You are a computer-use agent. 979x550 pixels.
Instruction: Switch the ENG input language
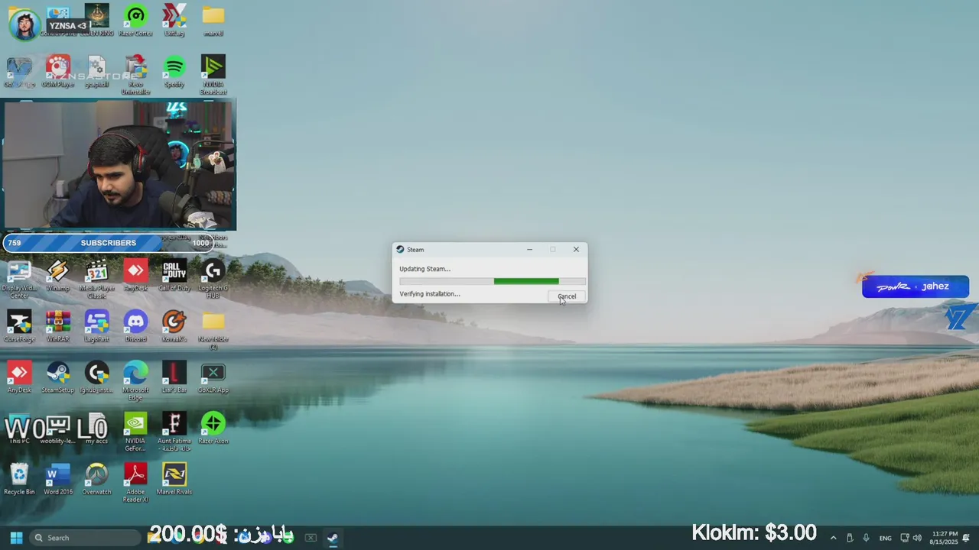point(885,538)
